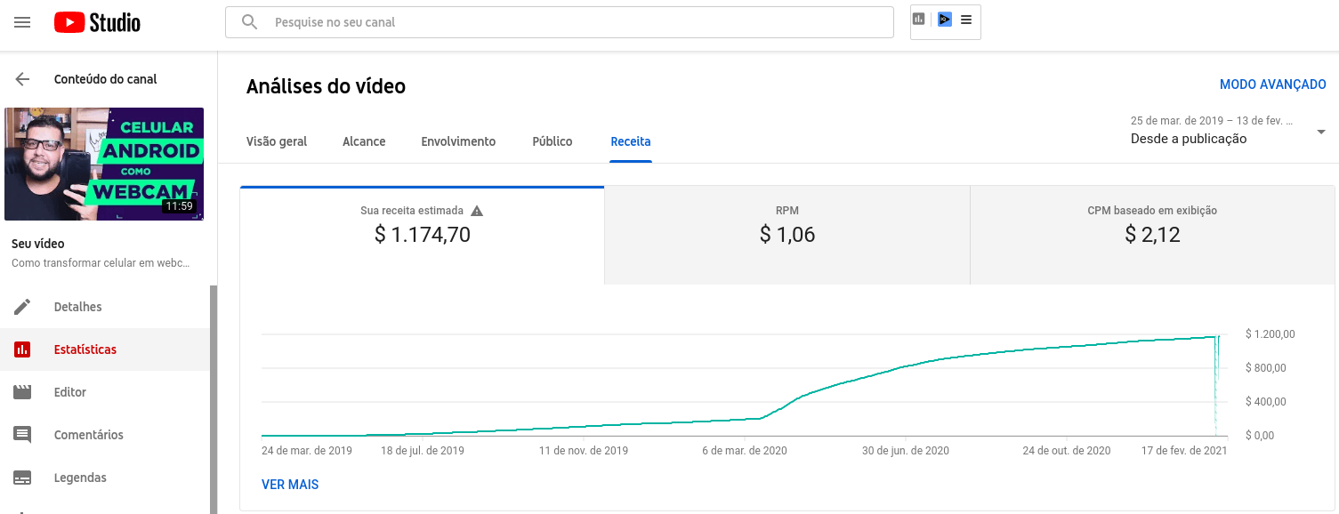1339x514 pixels.
Task: Click the search magnifier icon
Action: point(250,22)
